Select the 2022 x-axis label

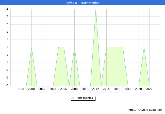pyautogui.click(x=149, y=89)
